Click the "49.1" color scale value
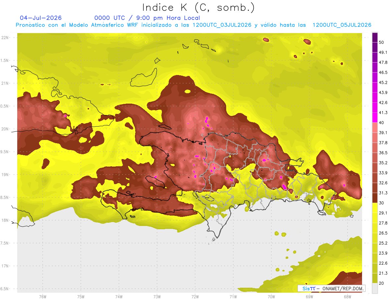Viewport: 390px width, 301px height. coord(383,52)
